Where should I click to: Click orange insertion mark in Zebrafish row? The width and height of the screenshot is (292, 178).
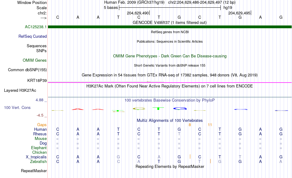210,161
